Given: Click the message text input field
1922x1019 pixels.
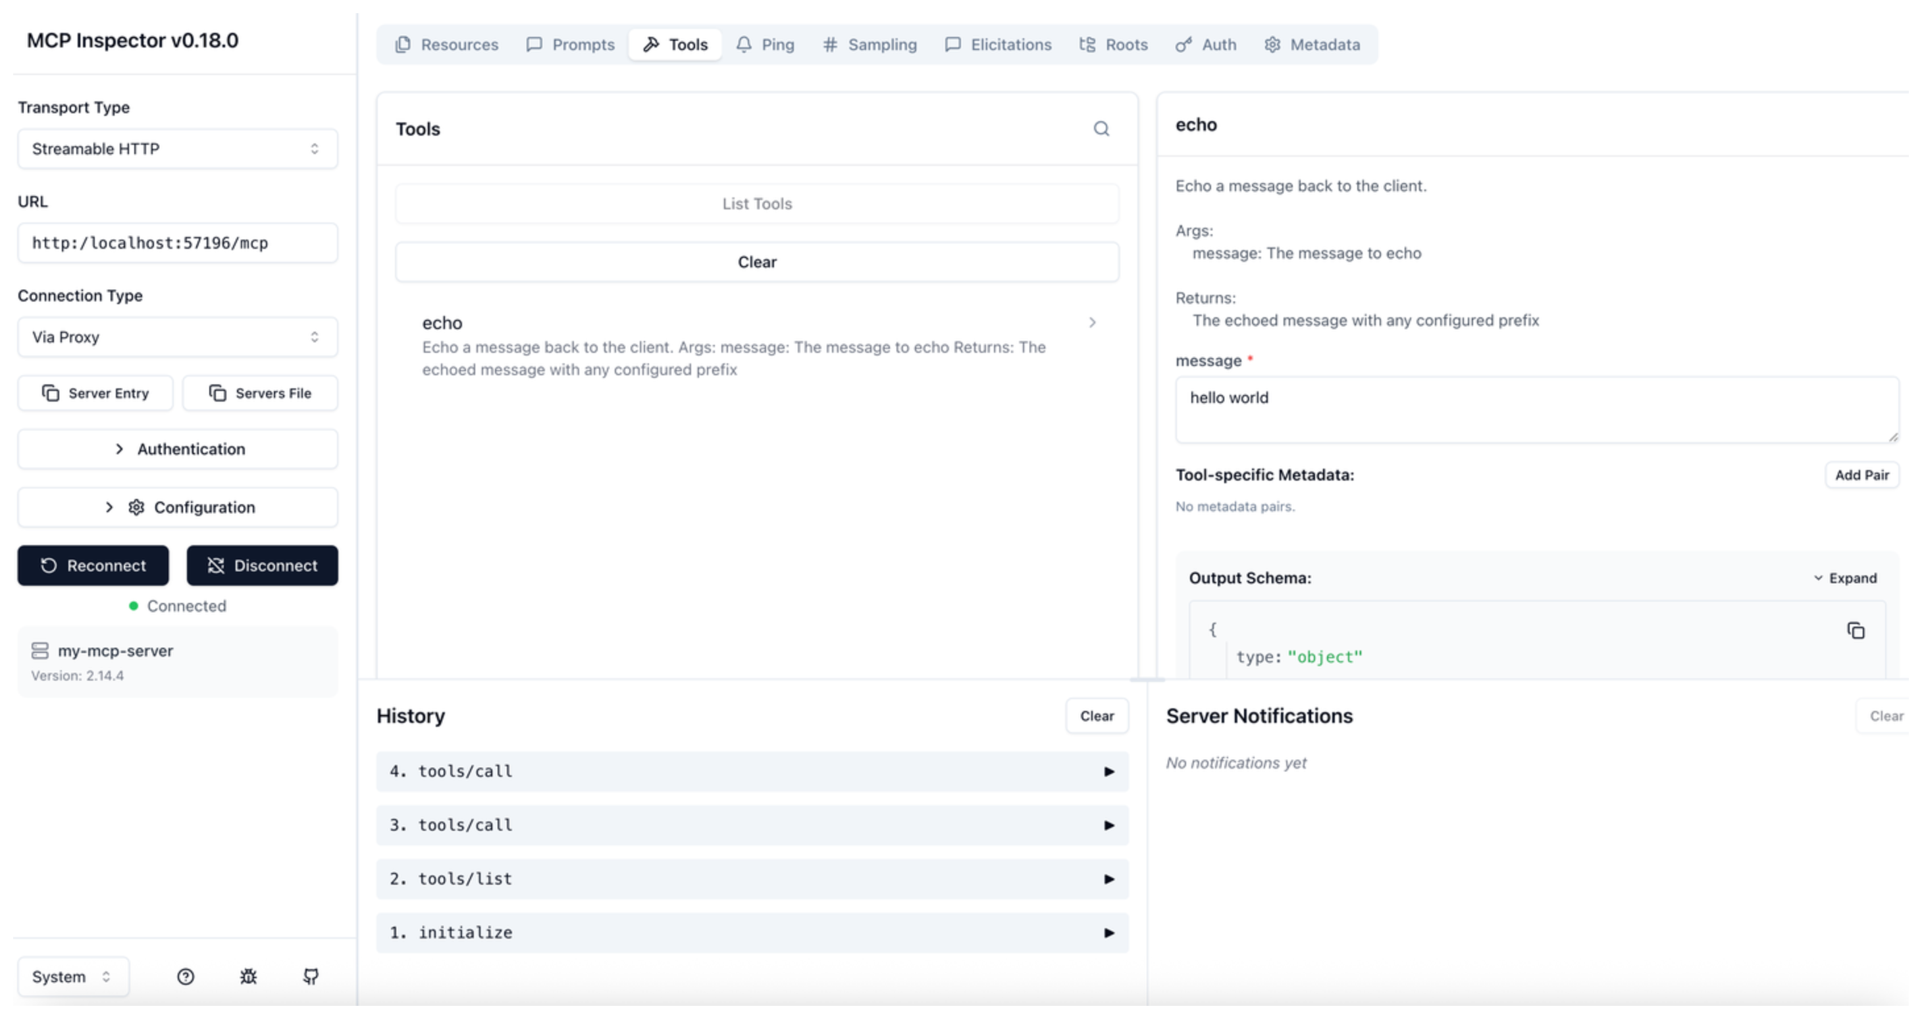Looking at the screenshot, I should [1536, 409].
